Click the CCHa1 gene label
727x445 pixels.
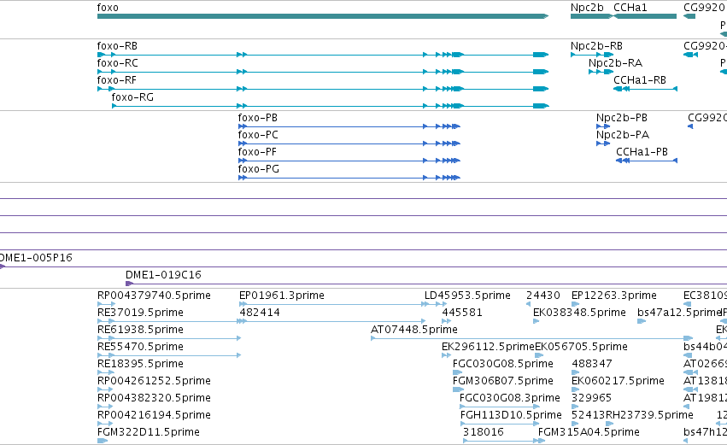pyautogui.click(x=630, y=8)
